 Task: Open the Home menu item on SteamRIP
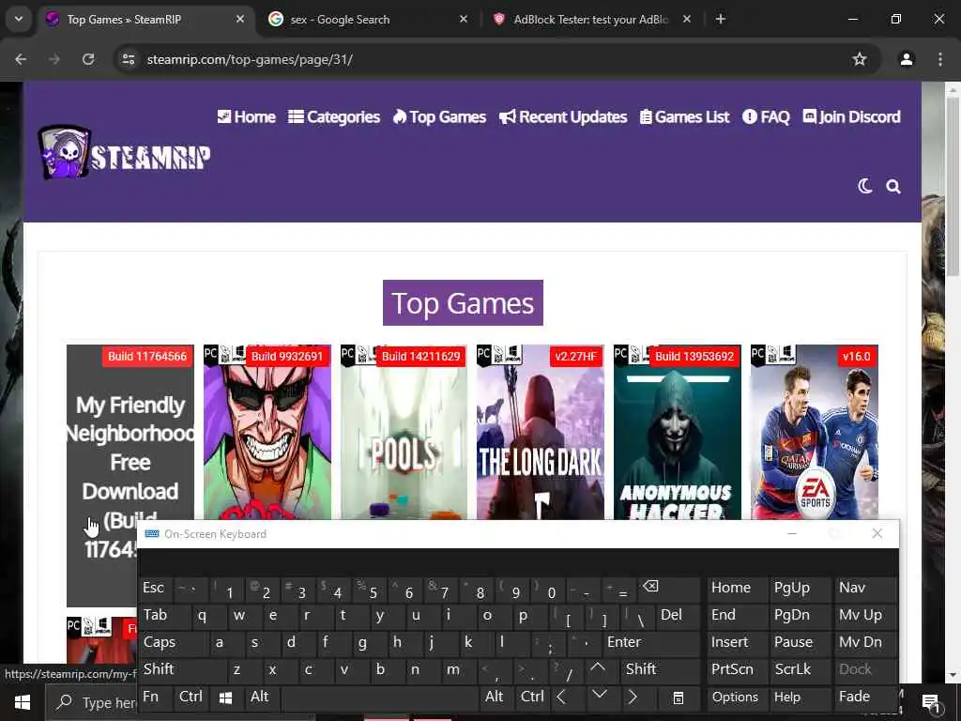(247, 117)
